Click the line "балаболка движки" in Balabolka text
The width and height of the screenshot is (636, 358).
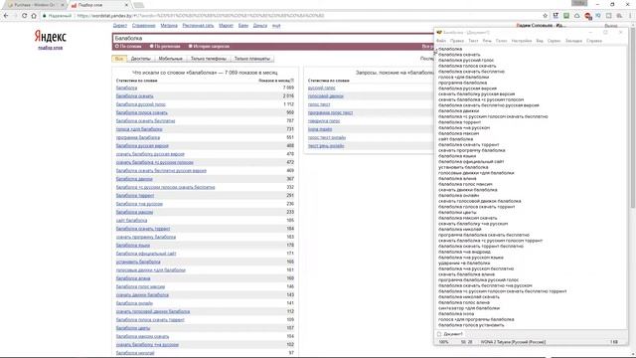point(458,110)
